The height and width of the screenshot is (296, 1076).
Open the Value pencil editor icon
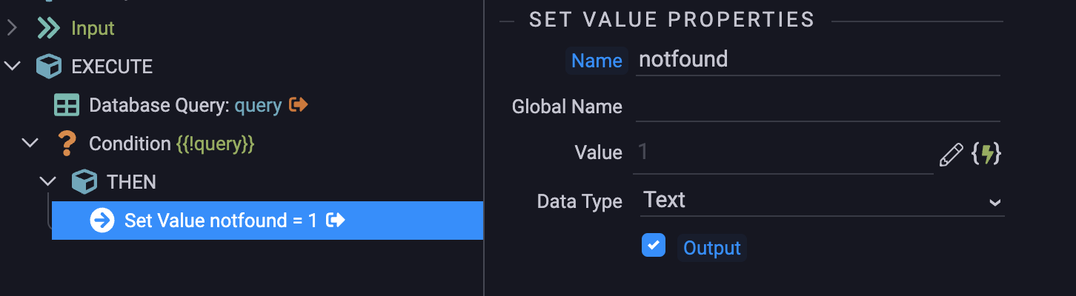tap(951, 154)
